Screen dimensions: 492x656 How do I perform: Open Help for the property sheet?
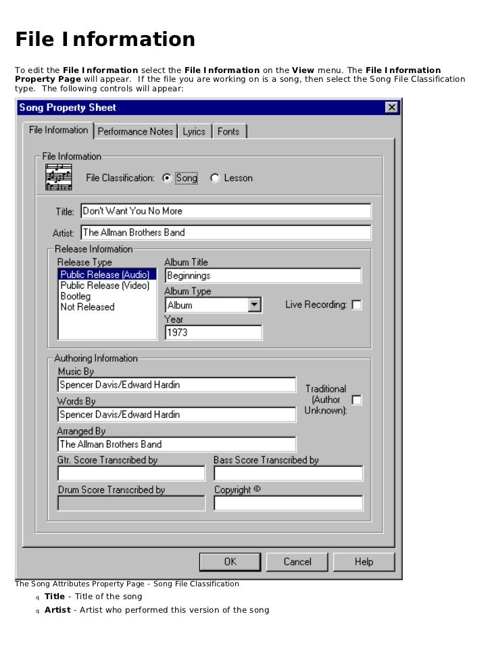click(364, 561)
